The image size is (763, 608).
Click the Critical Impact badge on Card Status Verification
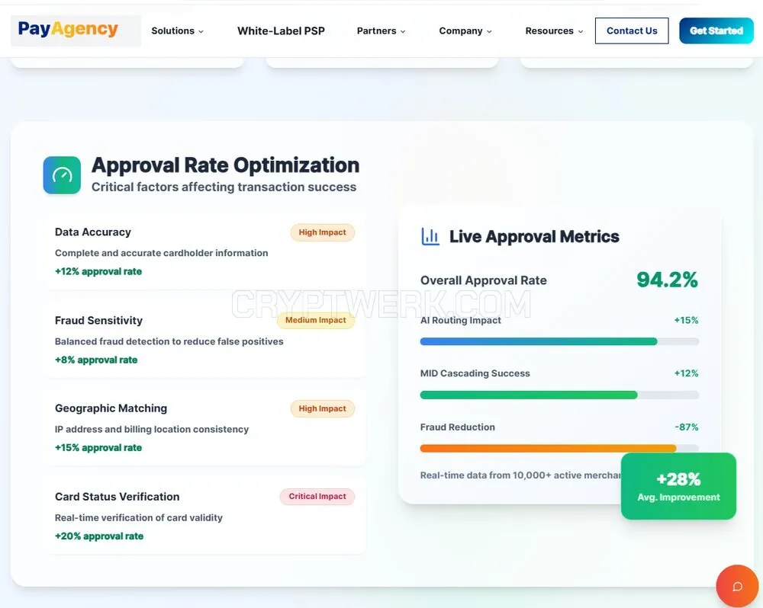(x=317, y=496)
